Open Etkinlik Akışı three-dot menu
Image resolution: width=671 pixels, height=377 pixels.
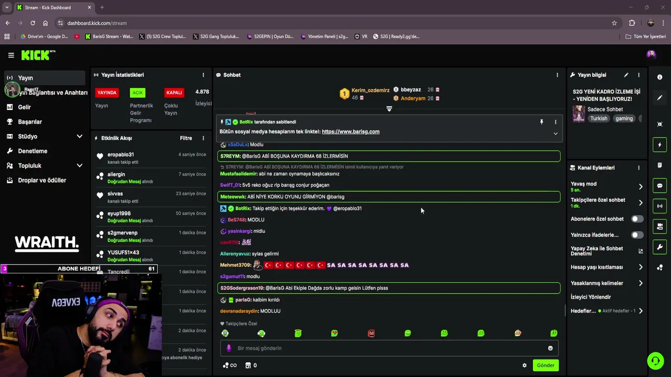pyautogui.click(x=203, y=138)
